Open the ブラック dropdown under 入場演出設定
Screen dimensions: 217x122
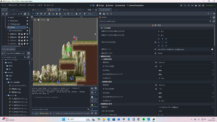pyautogui.click(x=186, y=63)
